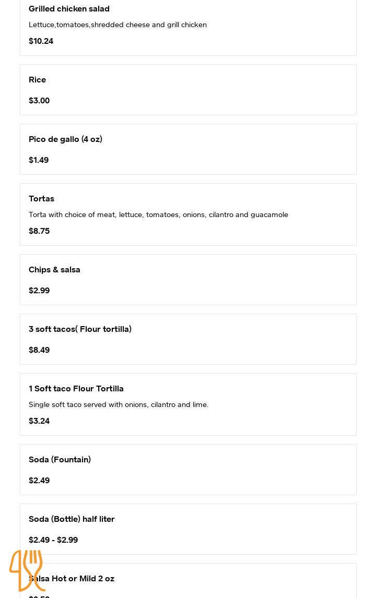This screenshot has height=598, width=376.
Task: Open the Rice menu item
Action: point(37,80)
